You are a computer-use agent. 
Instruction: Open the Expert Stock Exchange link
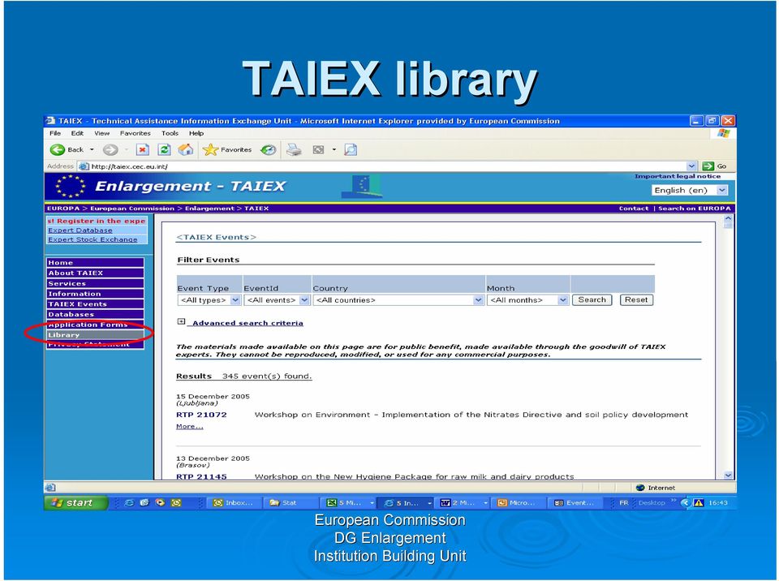coord(93,239)
